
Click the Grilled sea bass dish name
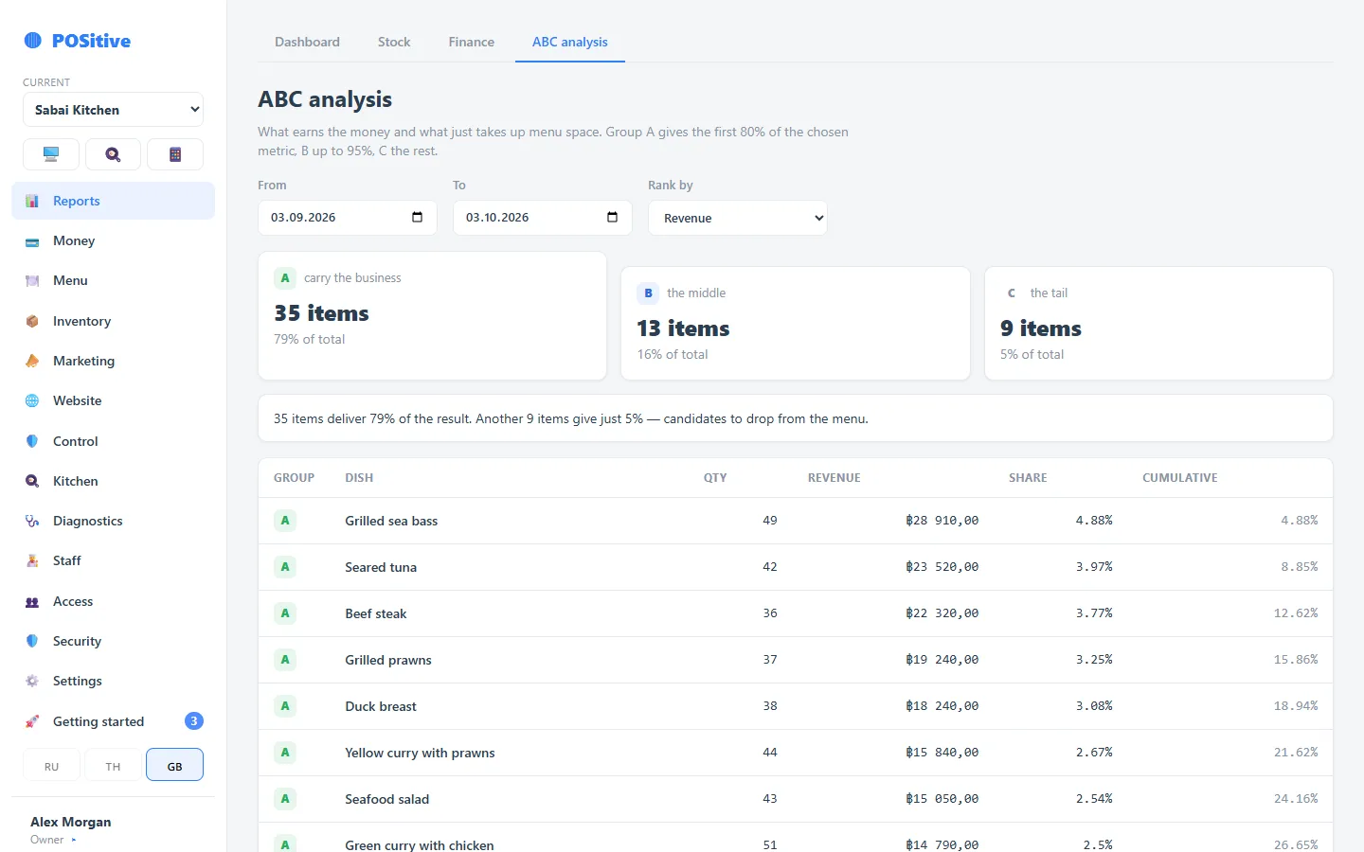(391, 521)
